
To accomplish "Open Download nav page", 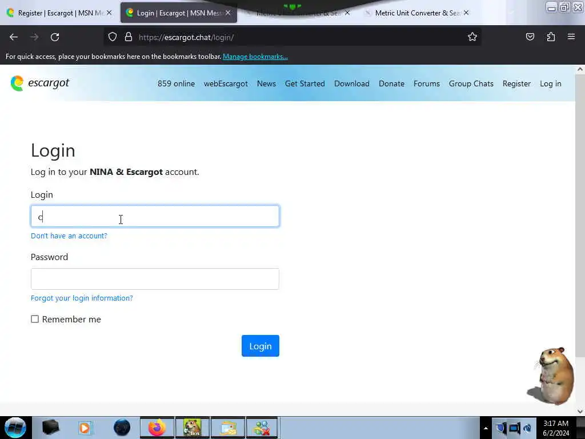I will 352,83.
